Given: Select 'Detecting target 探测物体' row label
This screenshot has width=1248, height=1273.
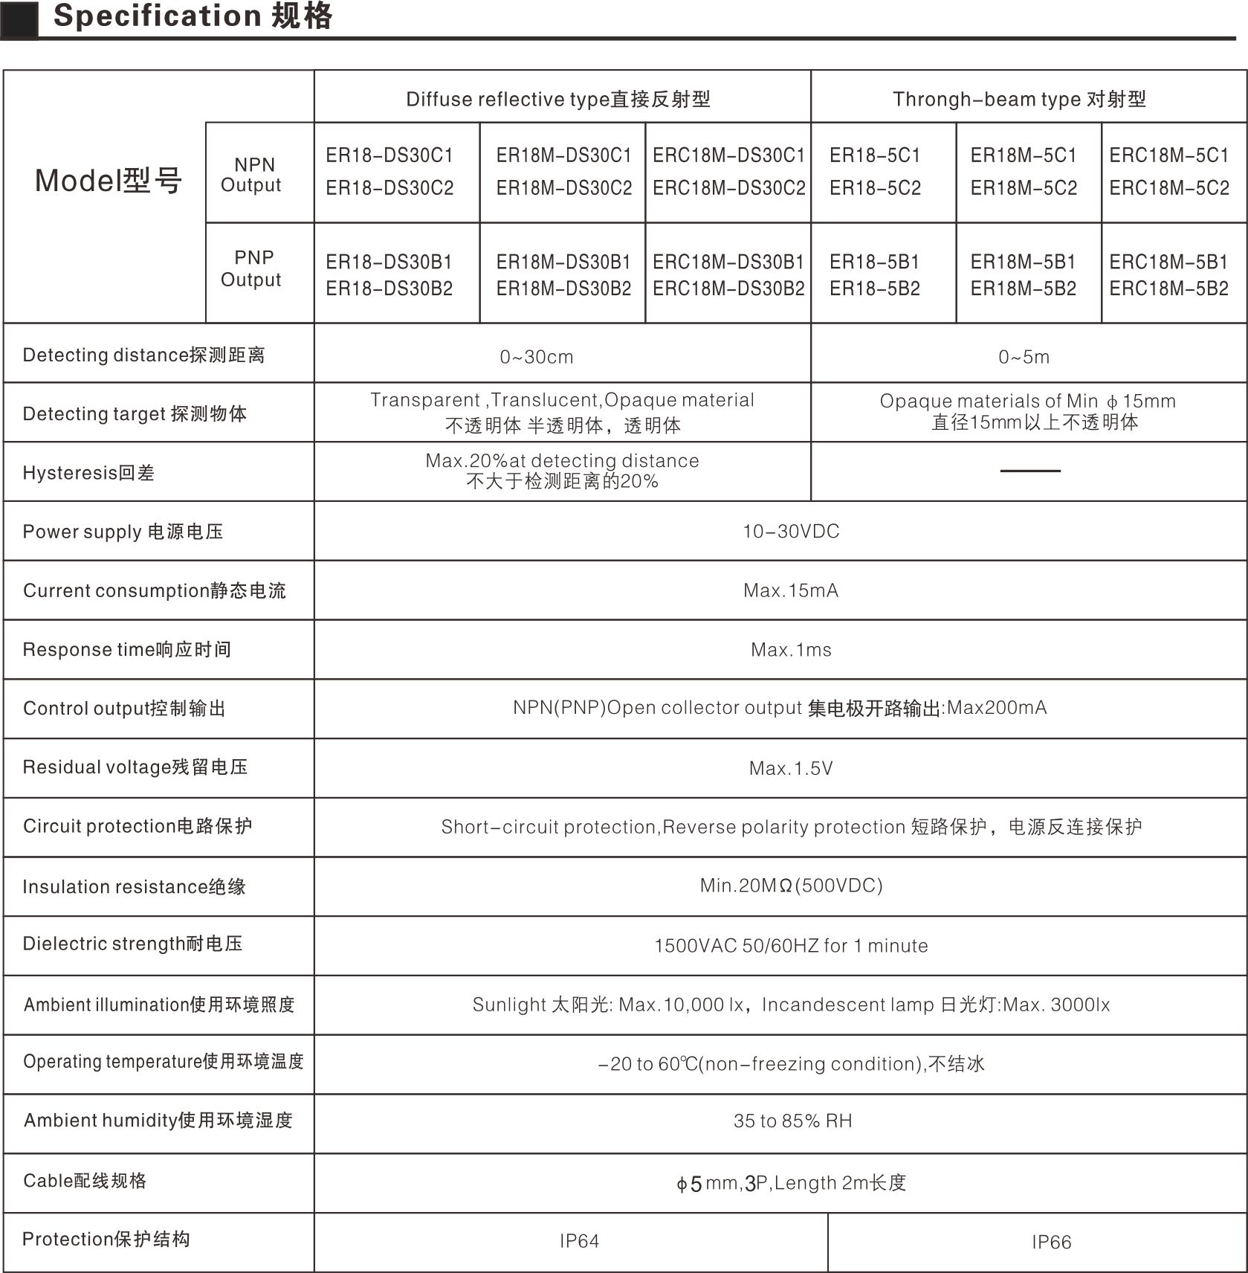Looking at the screenshot, I should [135, 413].
